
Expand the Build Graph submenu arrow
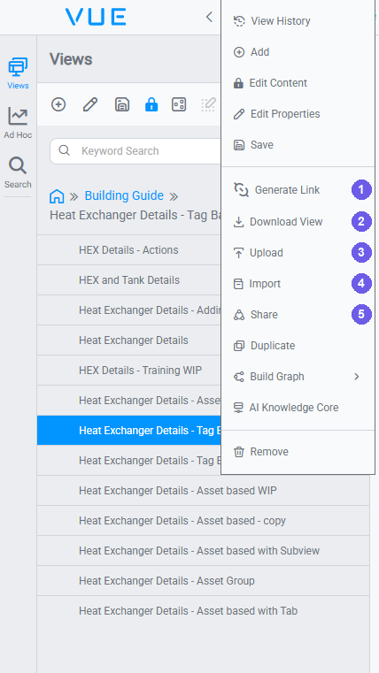tap(357, 377)
